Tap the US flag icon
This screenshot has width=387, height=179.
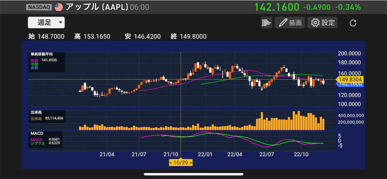pos(59,7)
